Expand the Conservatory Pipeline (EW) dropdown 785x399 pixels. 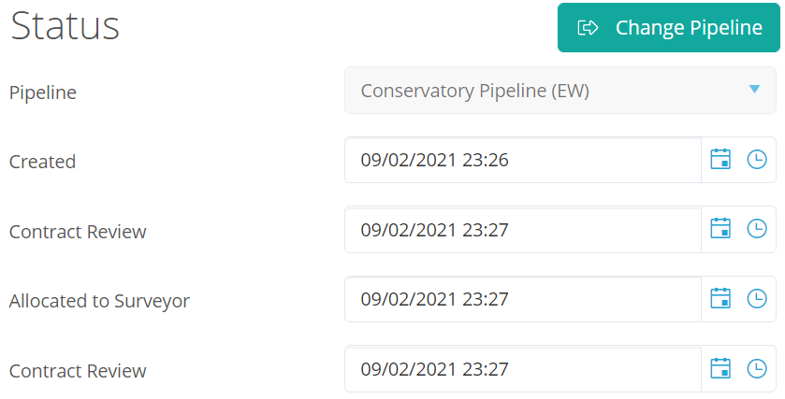(x=560, y=91)
